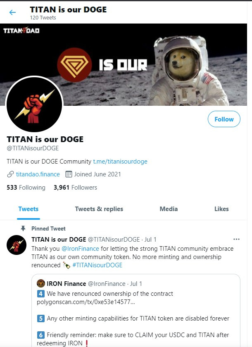Select the Tweets tab

tap(29, 209)
